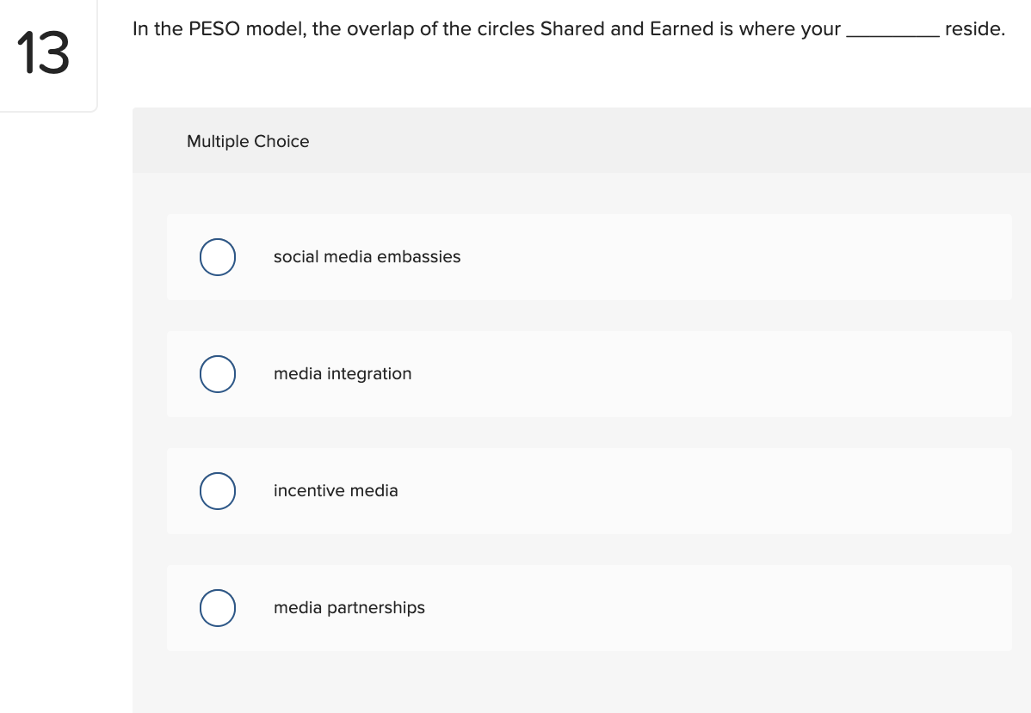Mark the "media partnerships" radio button
The image size is (1031, 713).
pyautogui.click(x=218, y=608)
